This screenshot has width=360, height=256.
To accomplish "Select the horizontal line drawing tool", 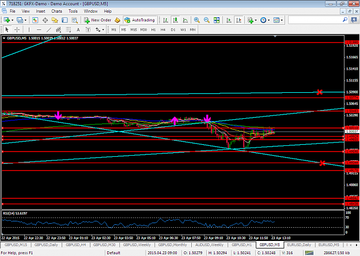I will click(x=39, y=29).
